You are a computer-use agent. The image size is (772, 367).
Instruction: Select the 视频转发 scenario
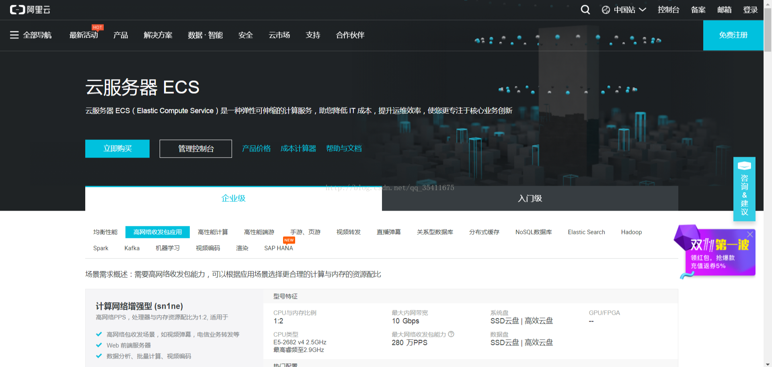(x=349, y=232)
